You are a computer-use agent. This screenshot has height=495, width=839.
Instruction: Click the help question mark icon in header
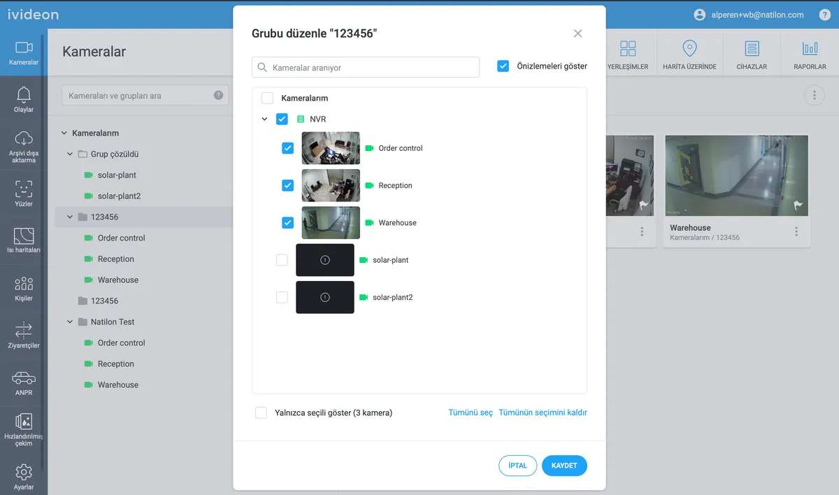click(825, 15)
